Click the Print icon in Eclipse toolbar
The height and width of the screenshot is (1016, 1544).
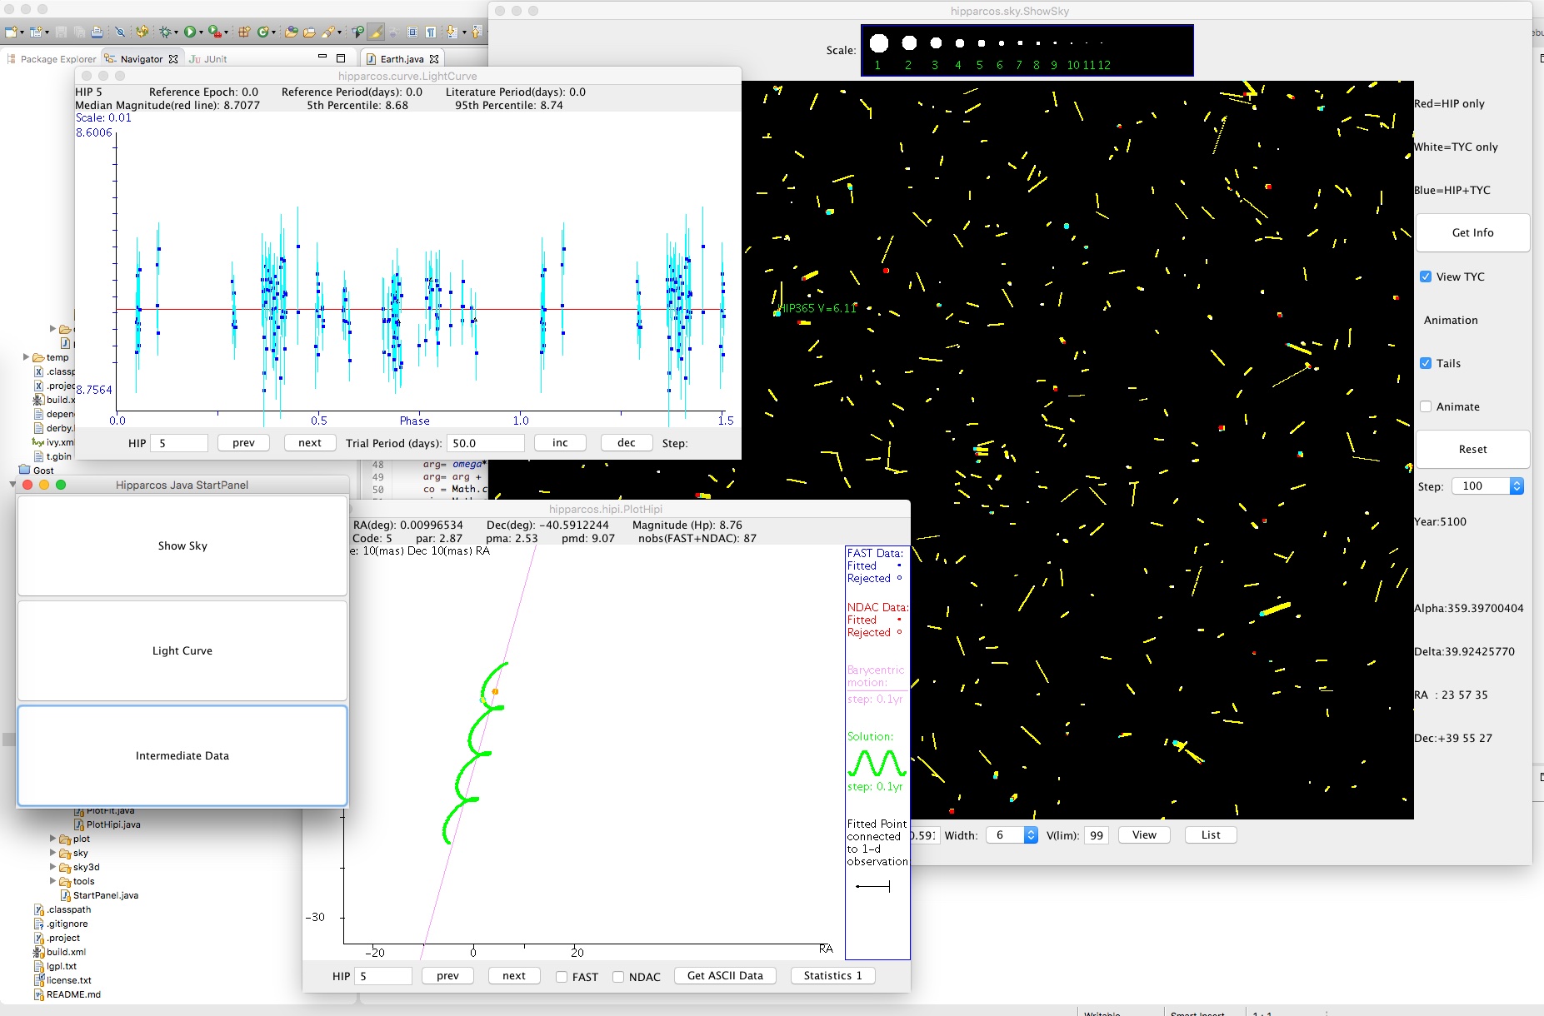[x=97, y=32]
